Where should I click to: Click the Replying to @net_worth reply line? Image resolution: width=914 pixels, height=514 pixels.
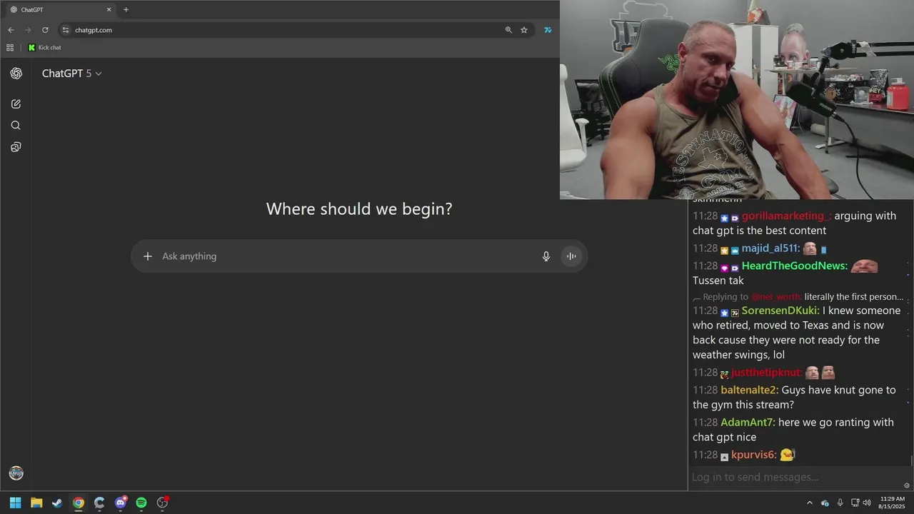[x=798, y=297]
